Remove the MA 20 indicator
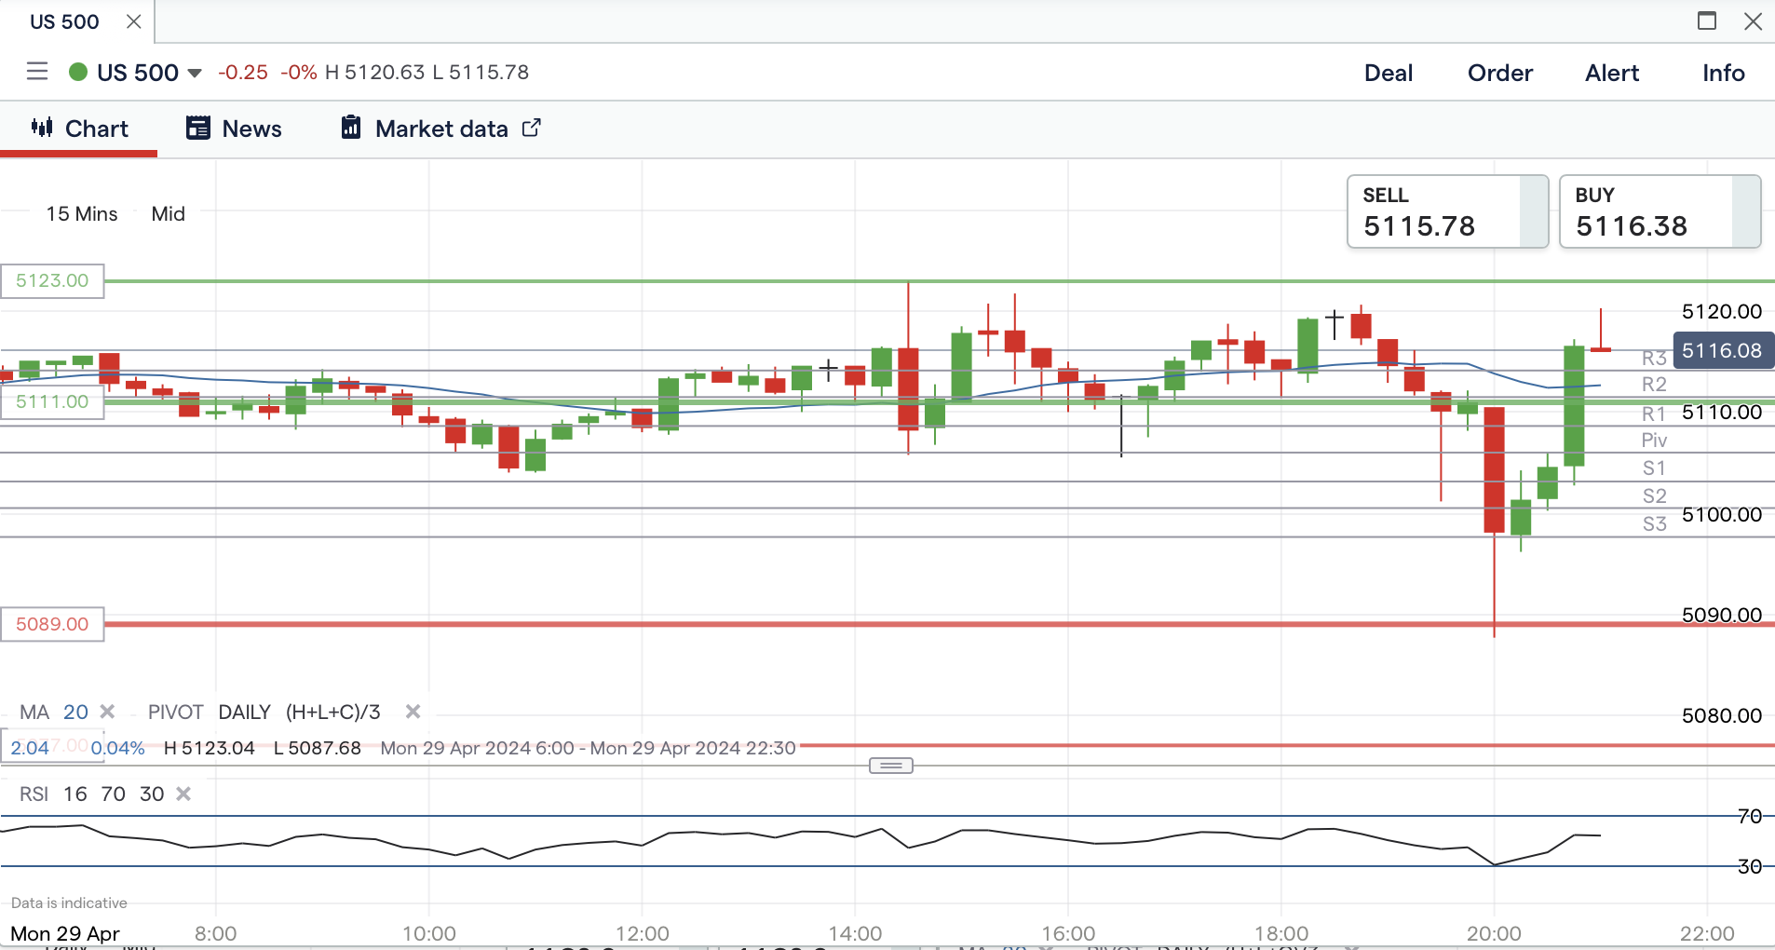 (107, 712)
